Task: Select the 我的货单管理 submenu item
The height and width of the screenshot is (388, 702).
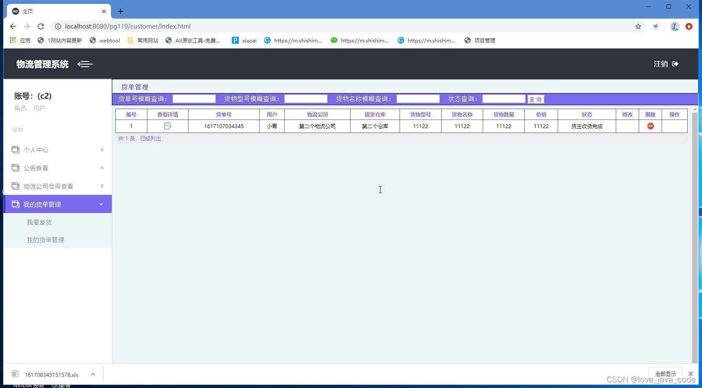Action: (45, 240)
